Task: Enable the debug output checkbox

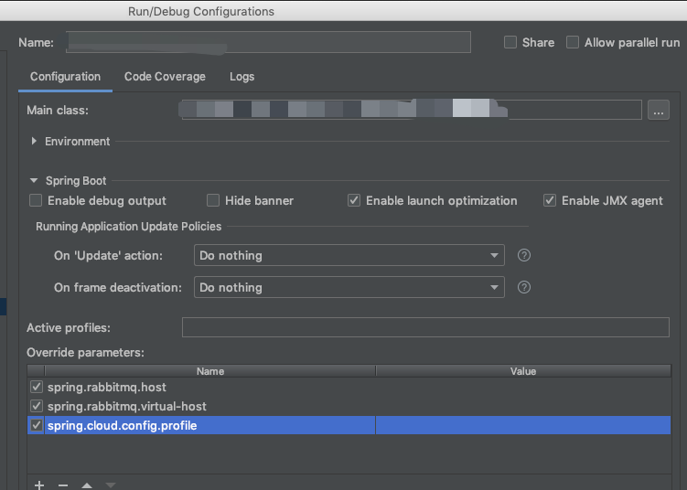Action: tap(36, 200)
